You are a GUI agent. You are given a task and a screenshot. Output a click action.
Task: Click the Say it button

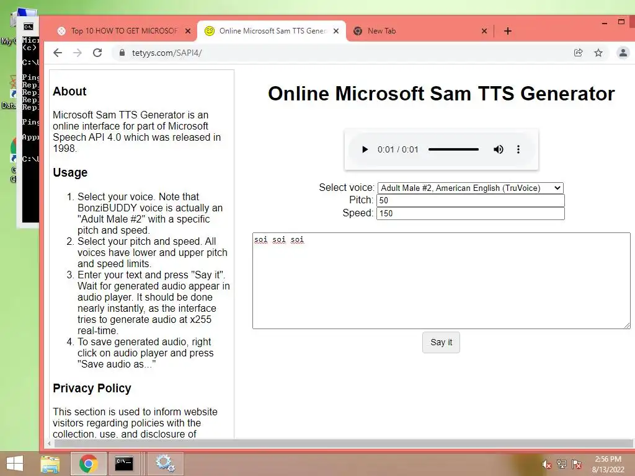[441, 342]
